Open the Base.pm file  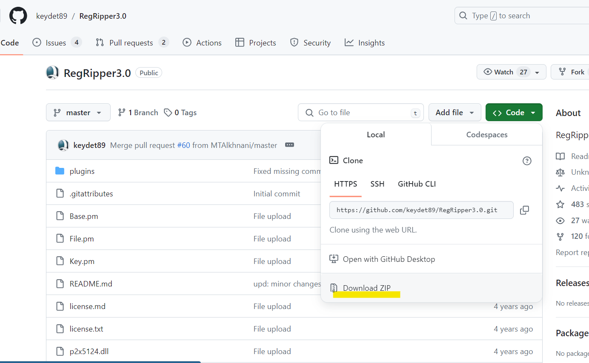point(84,216)
